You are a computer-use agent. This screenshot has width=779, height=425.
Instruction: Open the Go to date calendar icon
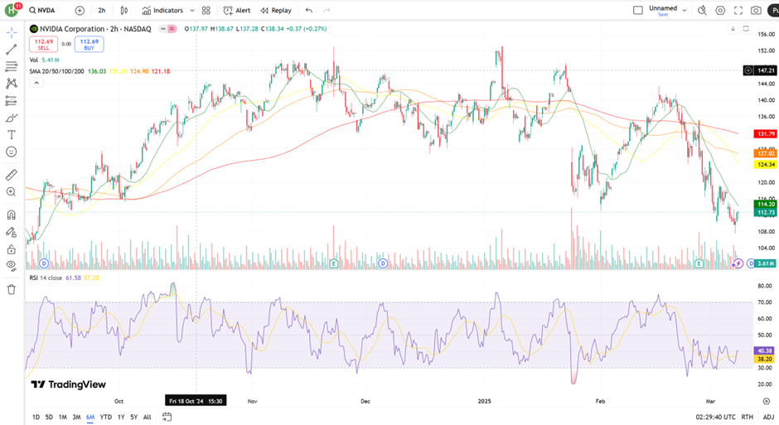coord(167,417)
